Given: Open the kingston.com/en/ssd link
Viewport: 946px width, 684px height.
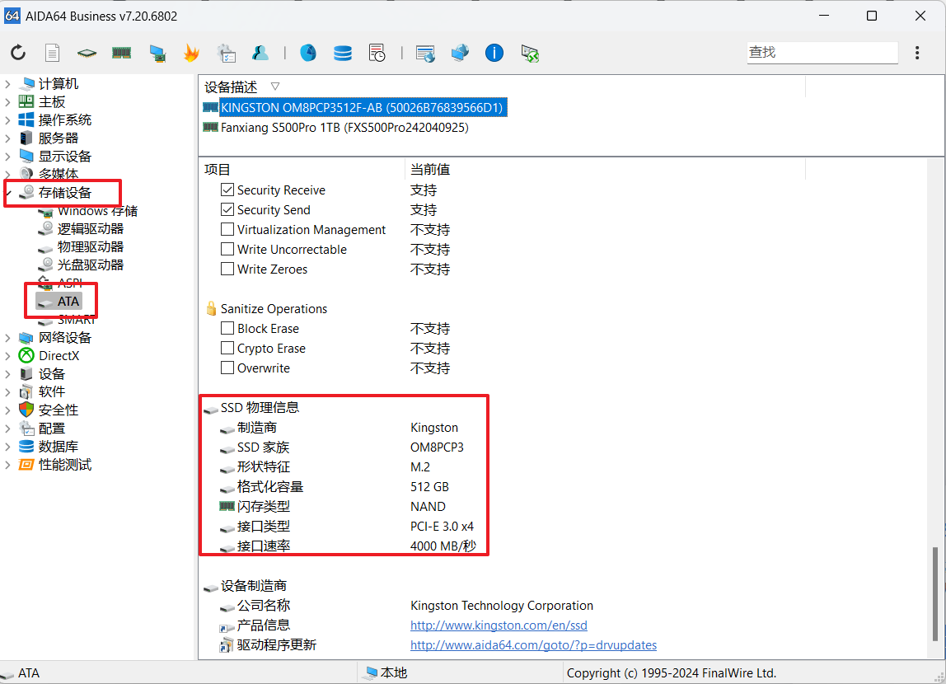Looking at the screenshot, I should pos(499,625).
